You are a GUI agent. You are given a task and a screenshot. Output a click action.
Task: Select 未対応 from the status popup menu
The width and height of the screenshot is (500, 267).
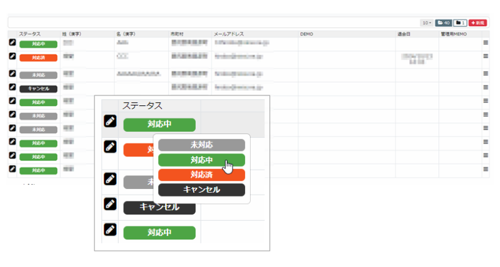click(201, 145)
